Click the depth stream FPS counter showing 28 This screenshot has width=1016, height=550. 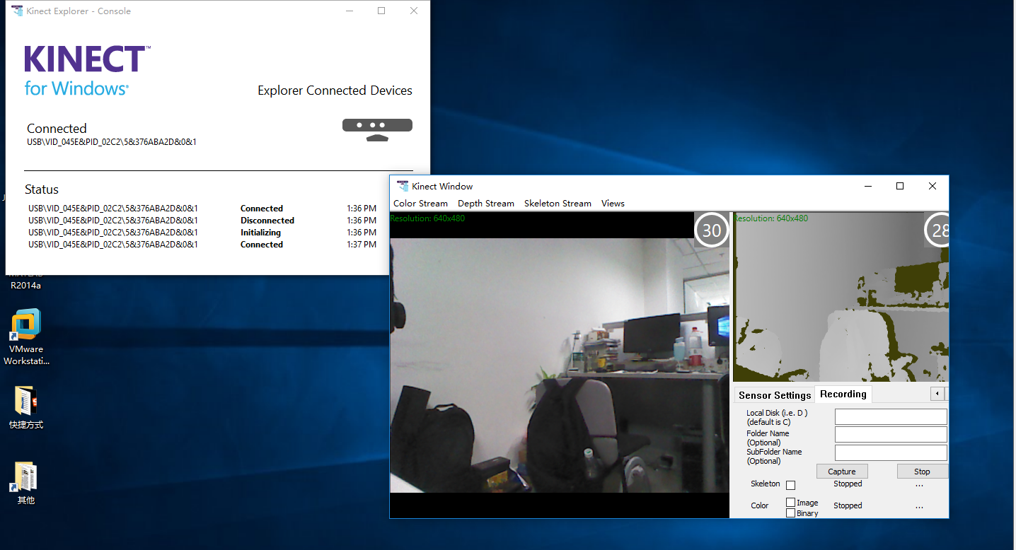click(937, 230)
